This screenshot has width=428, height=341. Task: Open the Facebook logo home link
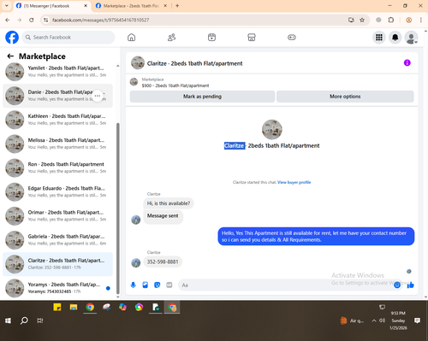12,38
